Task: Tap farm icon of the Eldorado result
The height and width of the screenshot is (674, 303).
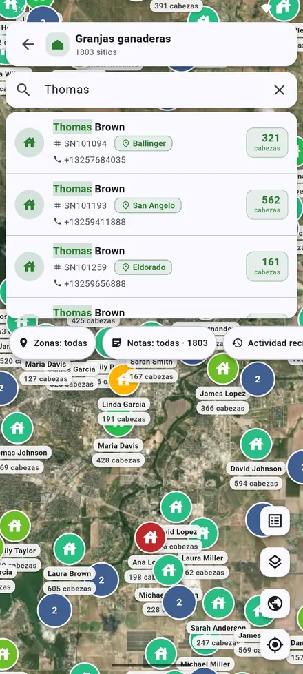Action: (x=29, y=267)
